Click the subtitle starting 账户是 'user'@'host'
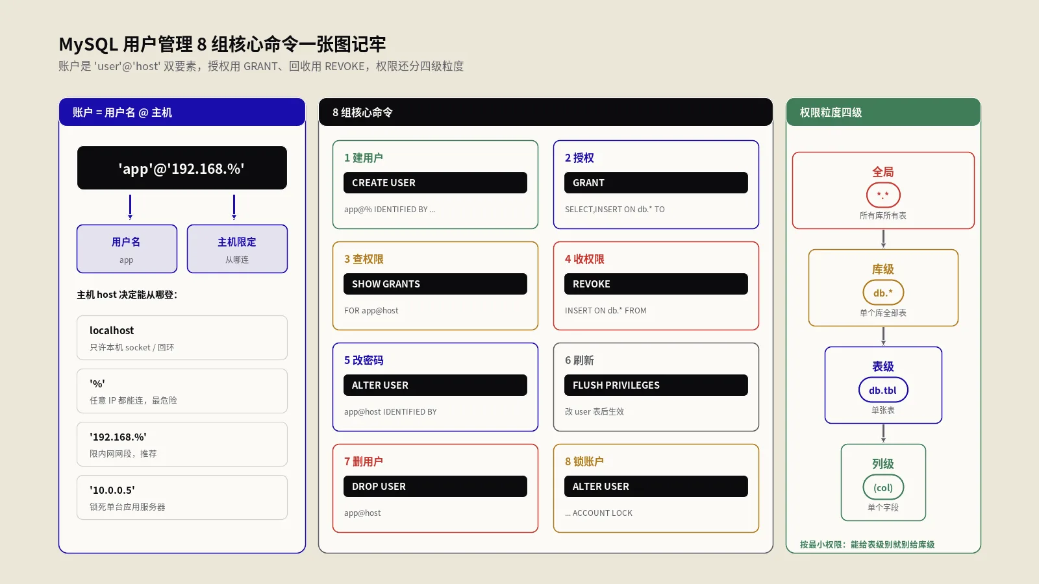This screenshot has height=584, width=1039. click(x=261, y=66)
